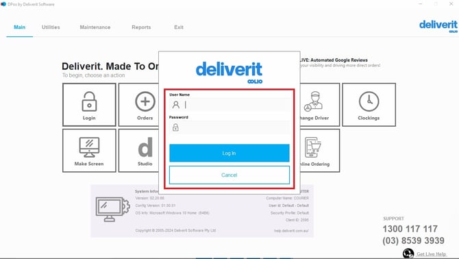Click the deliverit logo in login dialog
Viewport: 459px width, 259px height.
click(229, 72)
